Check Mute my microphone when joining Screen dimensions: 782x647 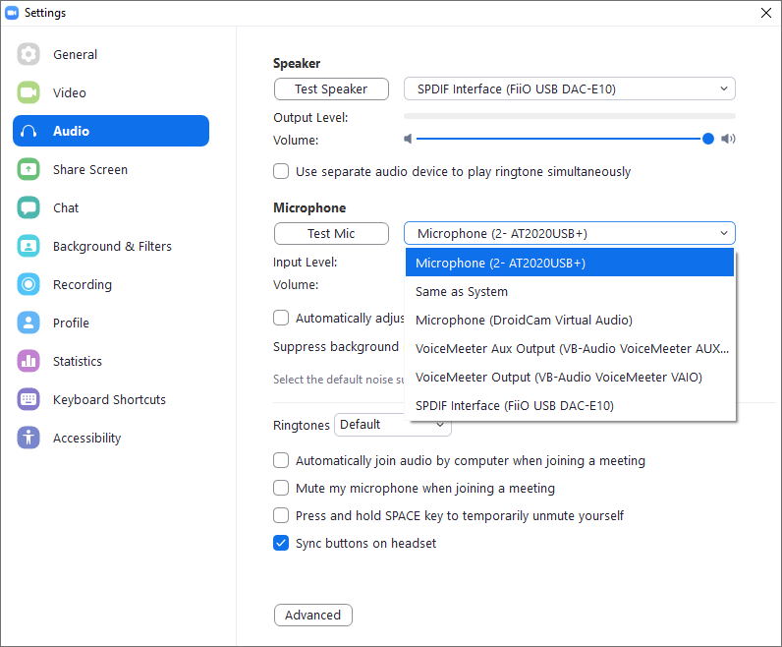click(x=281, y=488)
